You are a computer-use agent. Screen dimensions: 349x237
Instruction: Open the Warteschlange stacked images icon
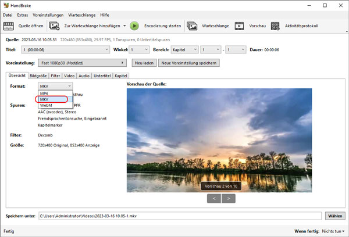pyautogui.click(x=192, y=26)
